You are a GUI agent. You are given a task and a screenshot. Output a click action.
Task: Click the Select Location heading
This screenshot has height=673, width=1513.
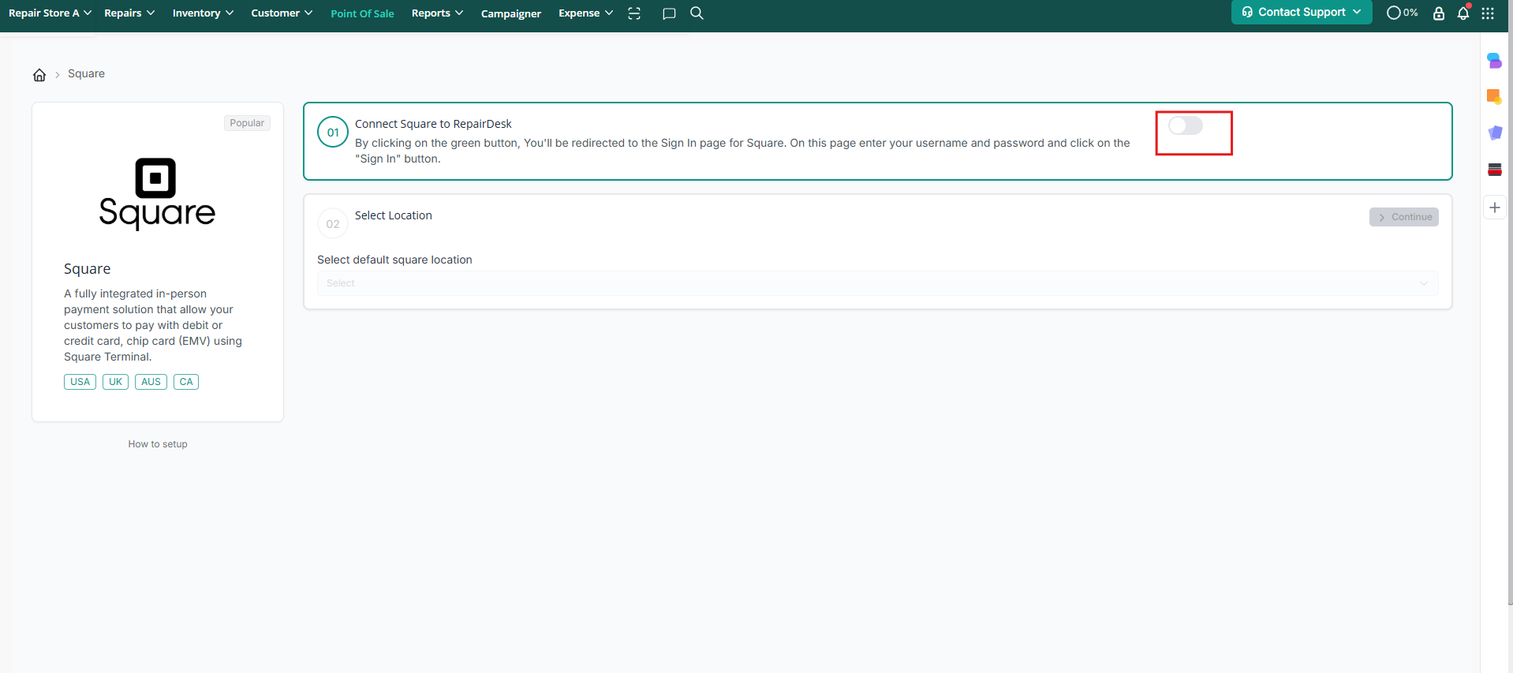(x=394, y=215)
